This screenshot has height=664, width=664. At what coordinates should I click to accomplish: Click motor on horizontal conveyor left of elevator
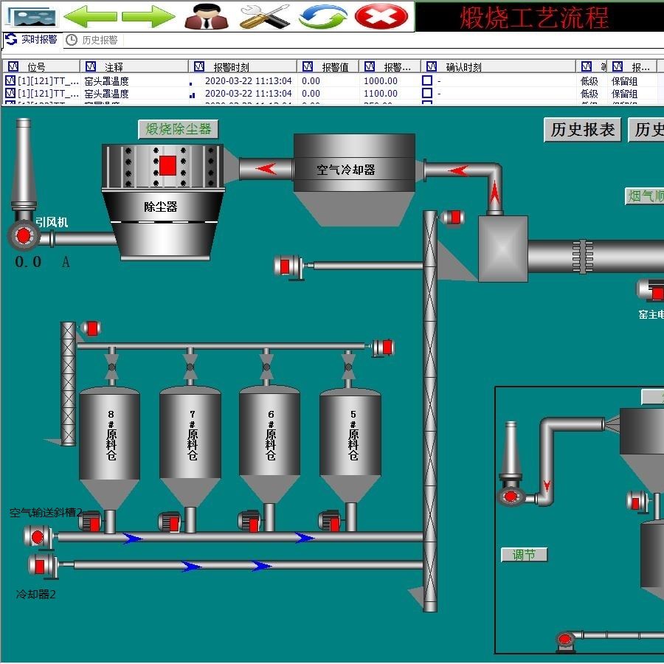tap(288, 266)
